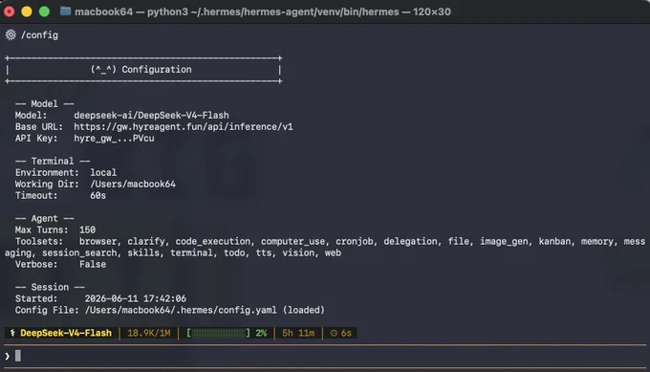Image resolution: width=650 pixels, height=372 pixels.
Task: Click the "Working Dir:" field label
Action: 47,185
